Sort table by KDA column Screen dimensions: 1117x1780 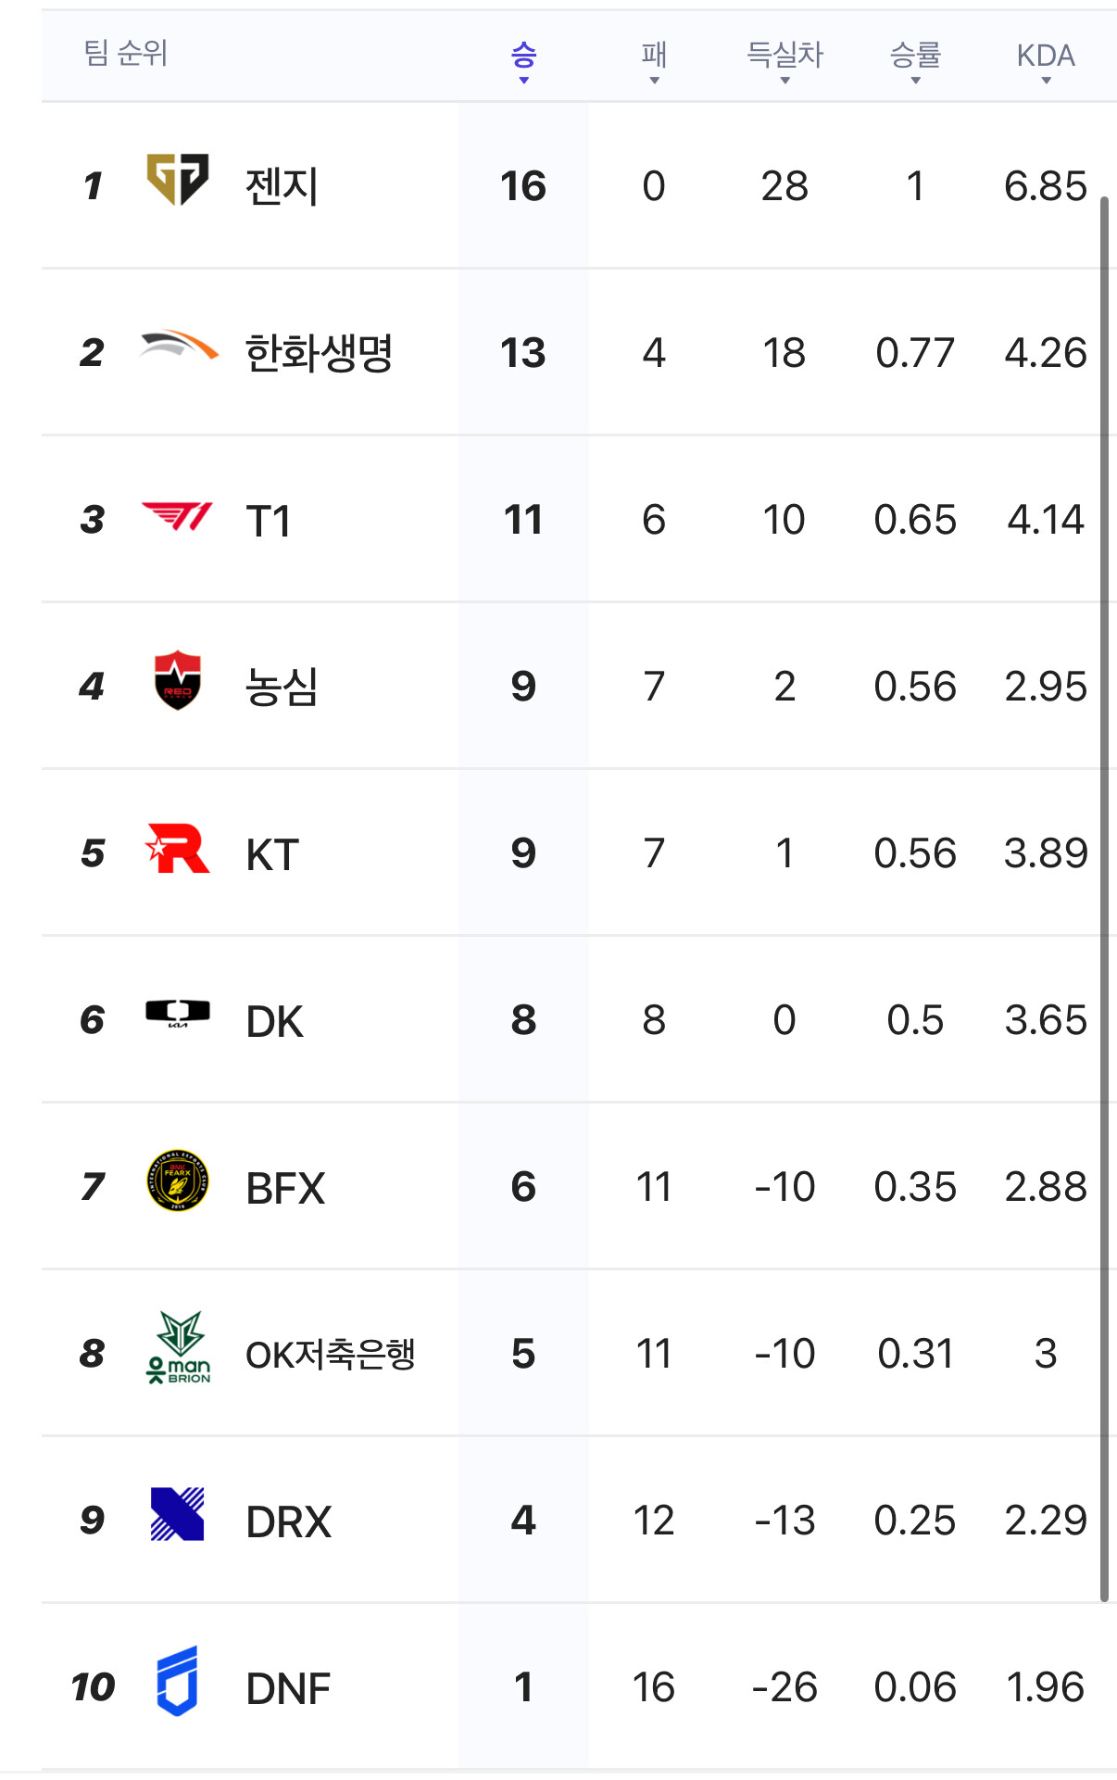tap(1046, 60)
